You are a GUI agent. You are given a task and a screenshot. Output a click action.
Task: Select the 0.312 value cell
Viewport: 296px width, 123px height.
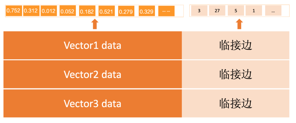point(31,11)
